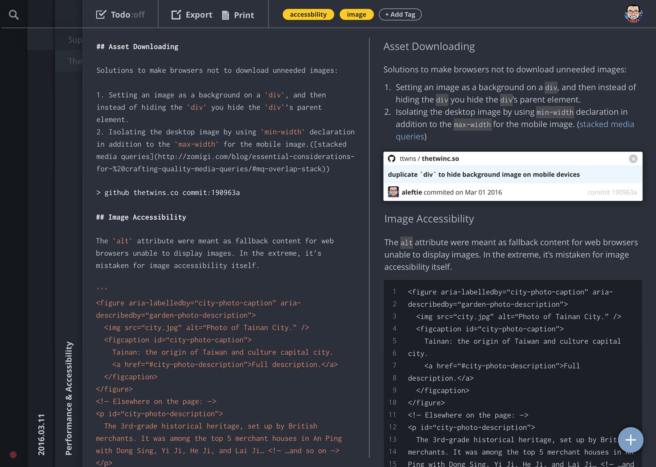Select the yellow image tag
The width and height of the screenshot is (656, 467).
coord(356,14)
